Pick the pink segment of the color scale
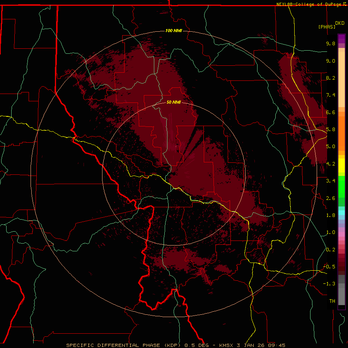 (341, 234)
